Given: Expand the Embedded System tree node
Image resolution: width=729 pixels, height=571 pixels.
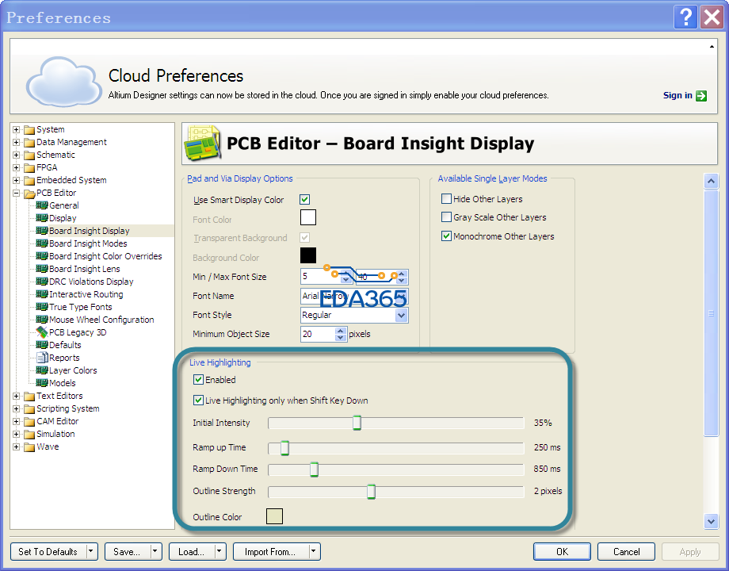Looking at the screenshot, I should 17,180.
